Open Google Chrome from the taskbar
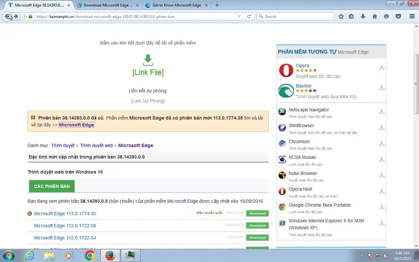The width and height of the screenshot is (419, 262). pos(90,255)
